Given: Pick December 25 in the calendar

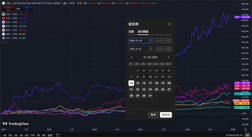Looking at the screenshot, I should click(156, 89).
